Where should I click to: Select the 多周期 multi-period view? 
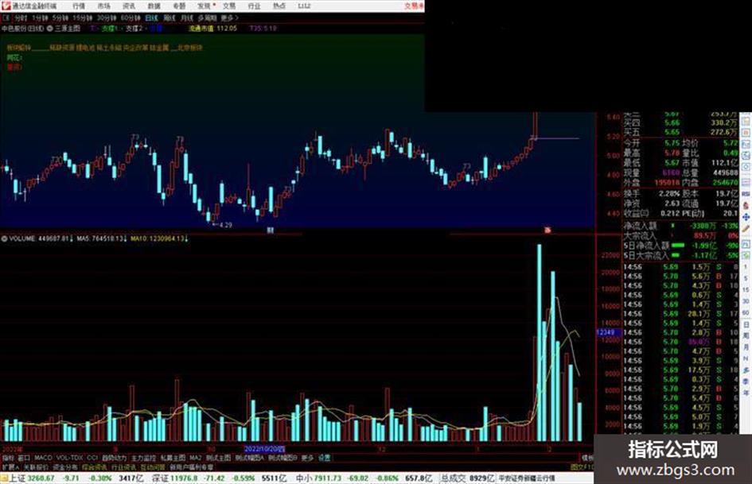[x=207, y=17]
